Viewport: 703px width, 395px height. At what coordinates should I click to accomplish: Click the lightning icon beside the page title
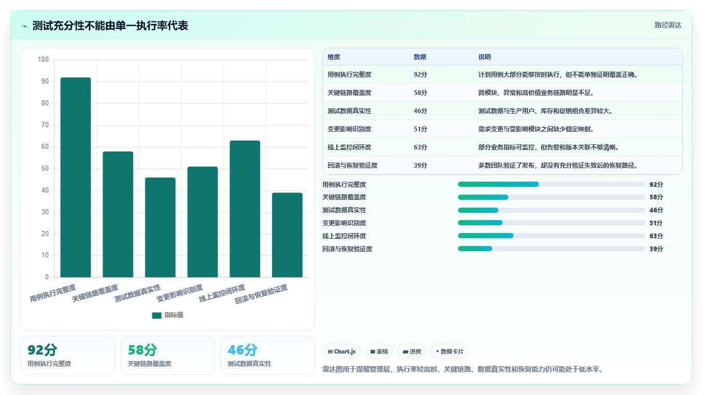(x=25, y=26)
